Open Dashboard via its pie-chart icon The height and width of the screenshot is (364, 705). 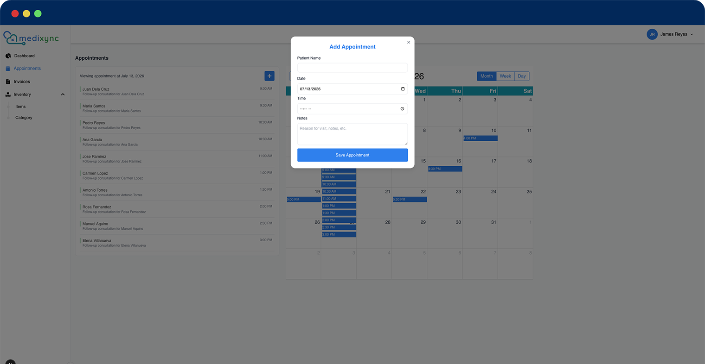point(8,56)
